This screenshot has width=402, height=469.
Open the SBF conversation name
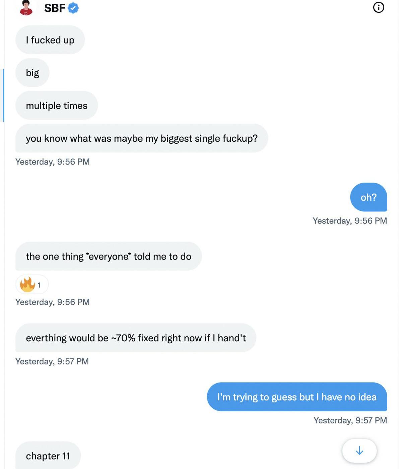[x=55, y=8]
